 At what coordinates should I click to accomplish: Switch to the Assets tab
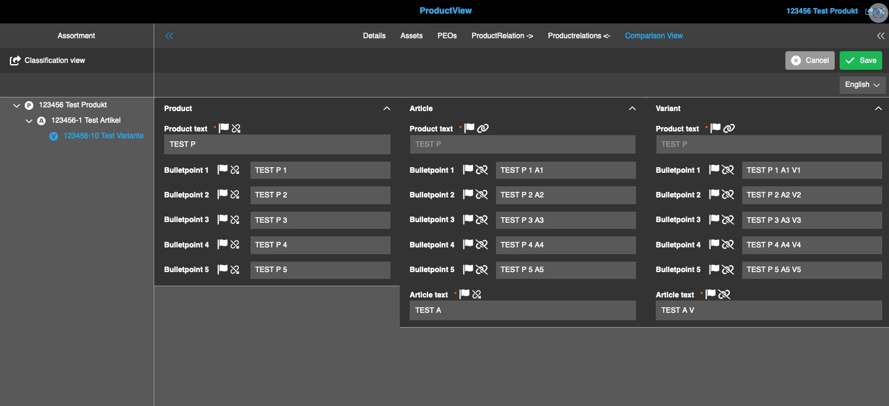[x=411, y=36]
